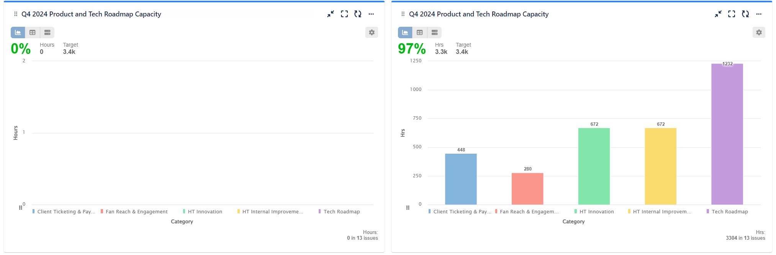Switch to chart view in the 0% gadget
Screen dimensions: 776x255
18,32
